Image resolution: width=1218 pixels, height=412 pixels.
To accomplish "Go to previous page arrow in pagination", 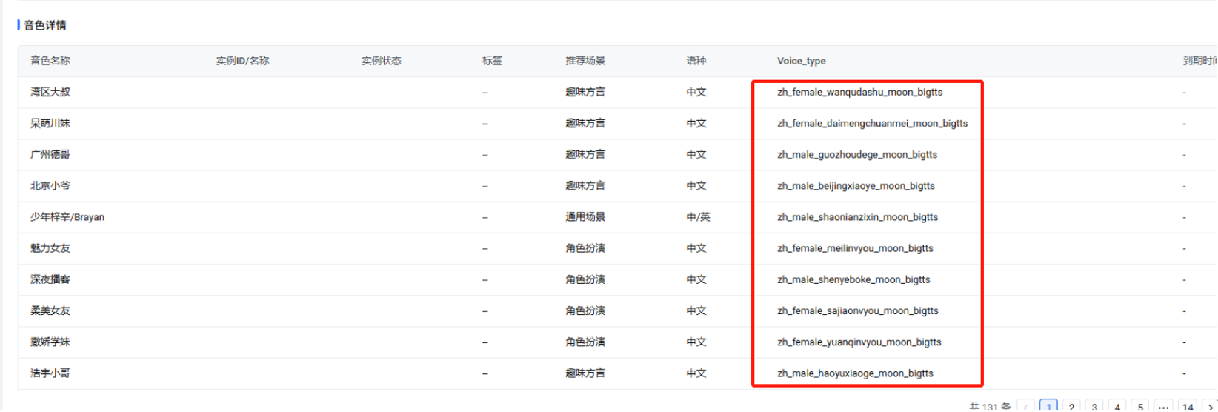I will 1026,407.
